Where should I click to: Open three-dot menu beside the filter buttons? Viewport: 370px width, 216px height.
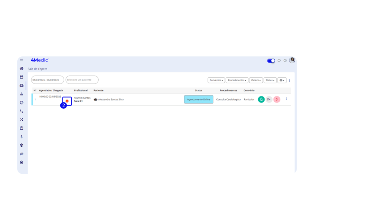coord(289,80)
